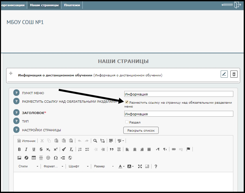Viewport: 245px width, 193px height.
Task: Open the Find search tool
Action: point(95,141)
